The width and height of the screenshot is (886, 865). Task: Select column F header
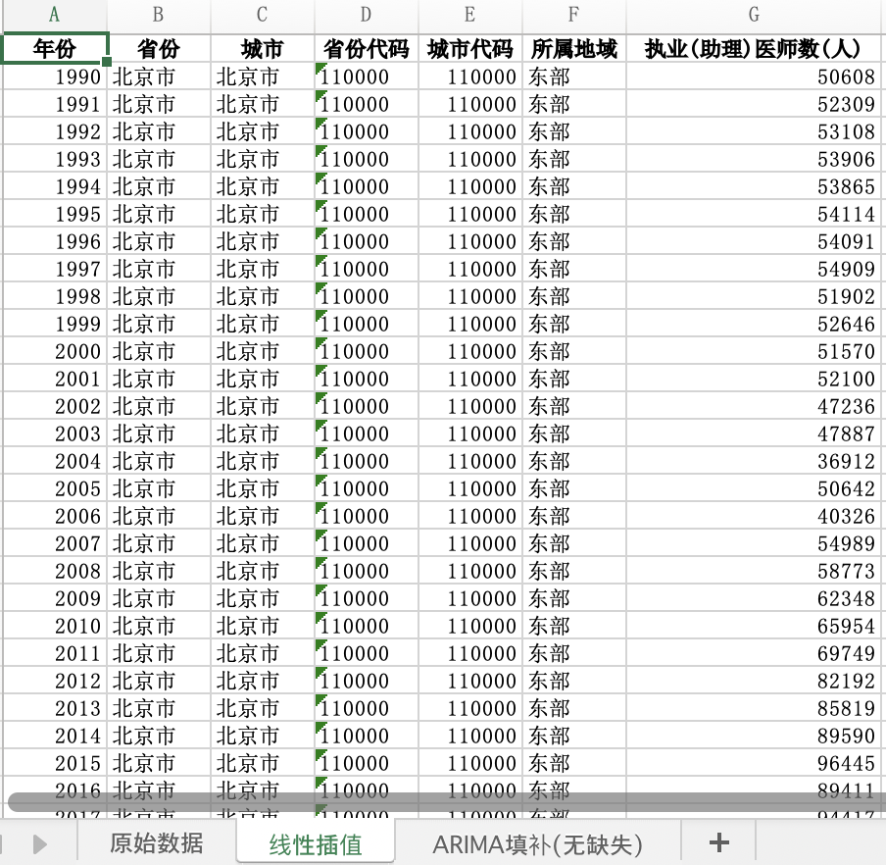tap(573, 15)
